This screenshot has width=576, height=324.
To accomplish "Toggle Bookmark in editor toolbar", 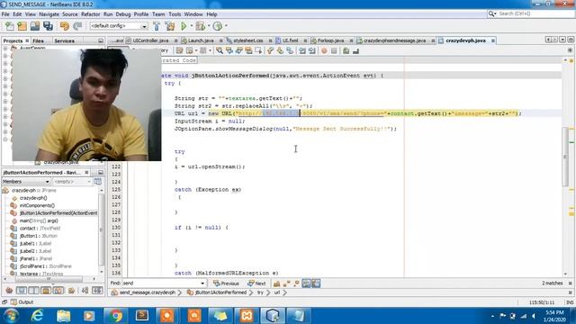I will pyautogui.click(x=290, y=50).
